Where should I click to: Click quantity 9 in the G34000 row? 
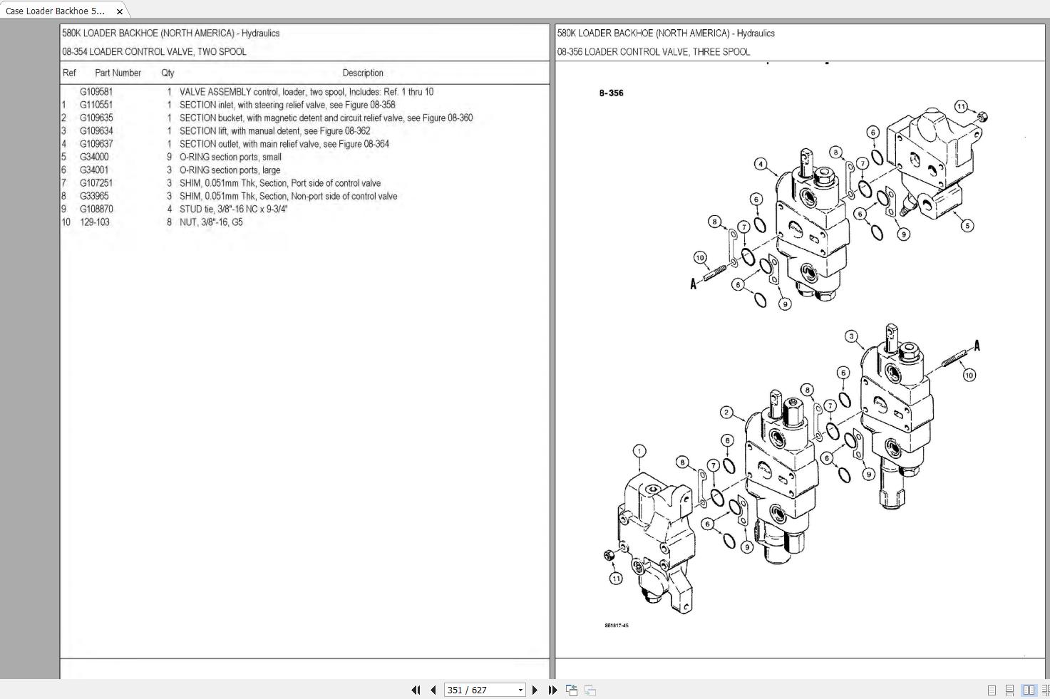point(169,157)
